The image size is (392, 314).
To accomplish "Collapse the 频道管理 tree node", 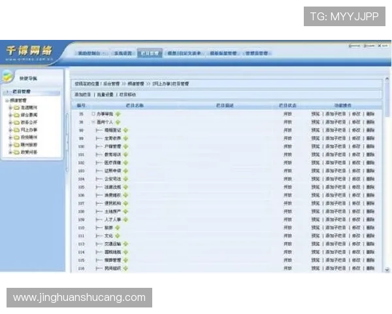I will [x=7, y=100].
